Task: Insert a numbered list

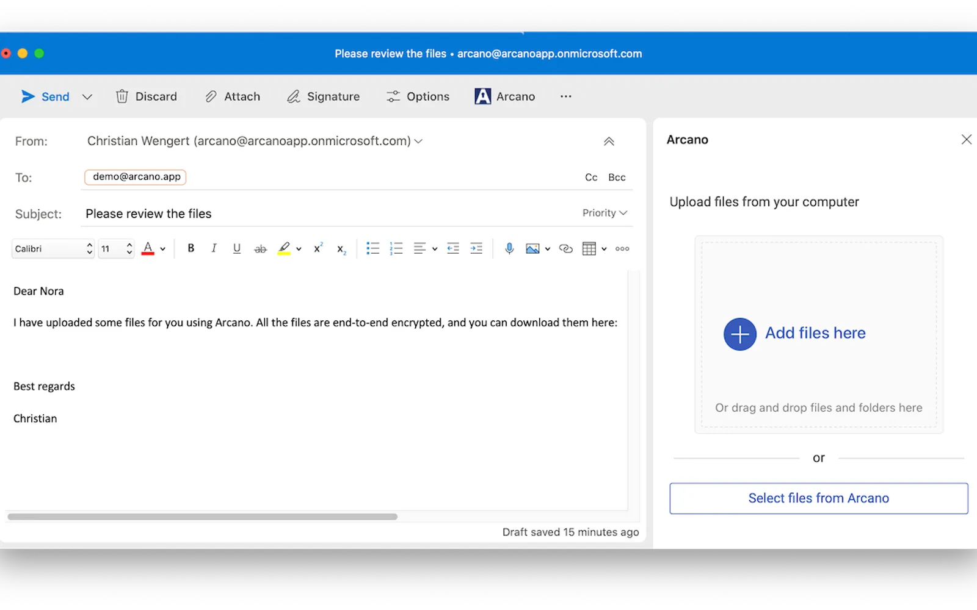Action: (396, 249)
